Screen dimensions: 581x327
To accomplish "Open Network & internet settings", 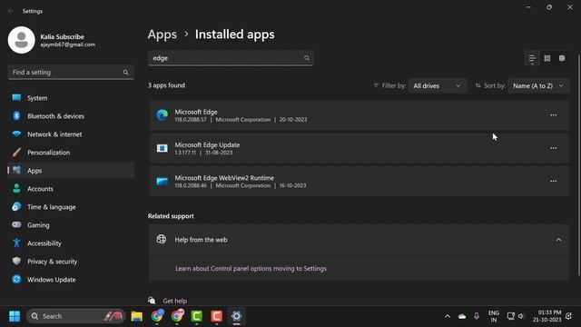I will point(71,134).
